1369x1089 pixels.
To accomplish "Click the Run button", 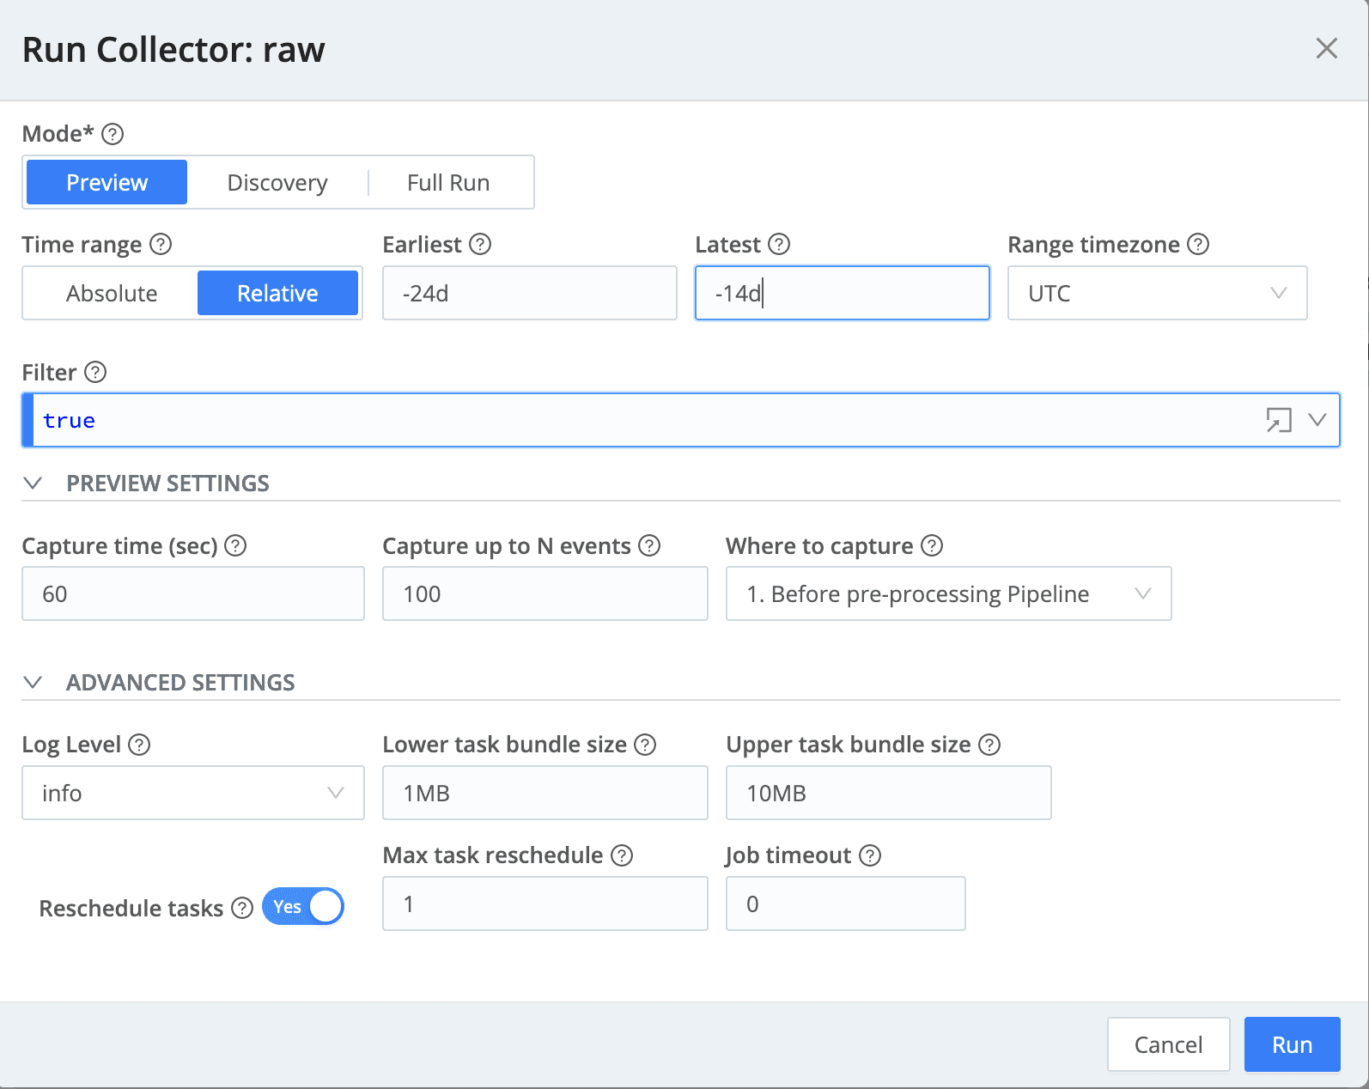I will pos(1292,1044).
